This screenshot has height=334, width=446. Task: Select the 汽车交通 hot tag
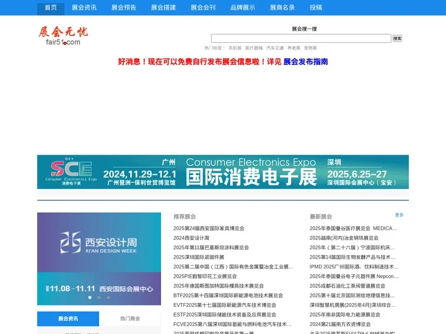coord(275,48)
